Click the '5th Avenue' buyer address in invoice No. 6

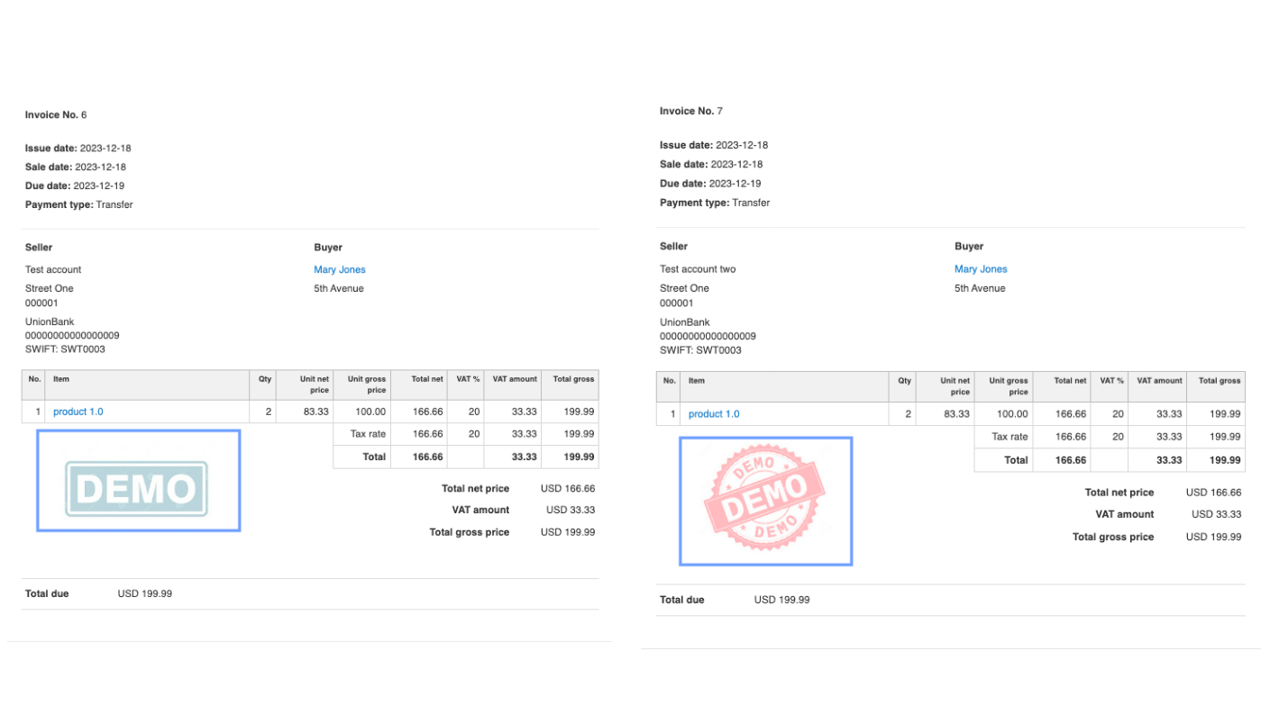coord(339,289)
